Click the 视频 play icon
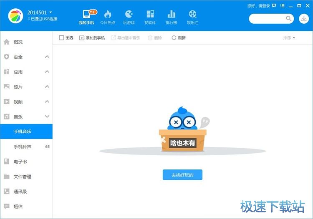Image resolution: width=313 pixels, height=219 pixels. tap(7, 102)
